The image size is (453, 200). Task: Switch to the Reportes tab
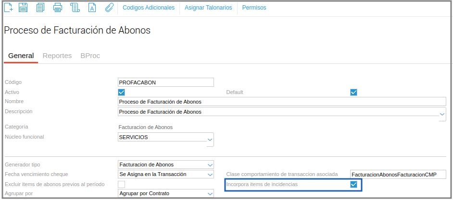pos(57,56)
